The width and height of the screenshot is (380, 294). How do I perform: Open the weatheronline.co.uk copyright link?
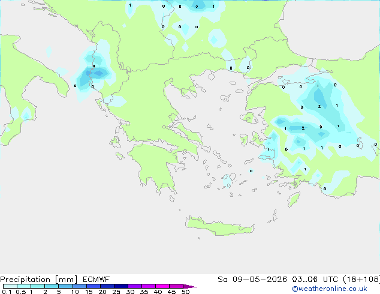click(329, 289)
